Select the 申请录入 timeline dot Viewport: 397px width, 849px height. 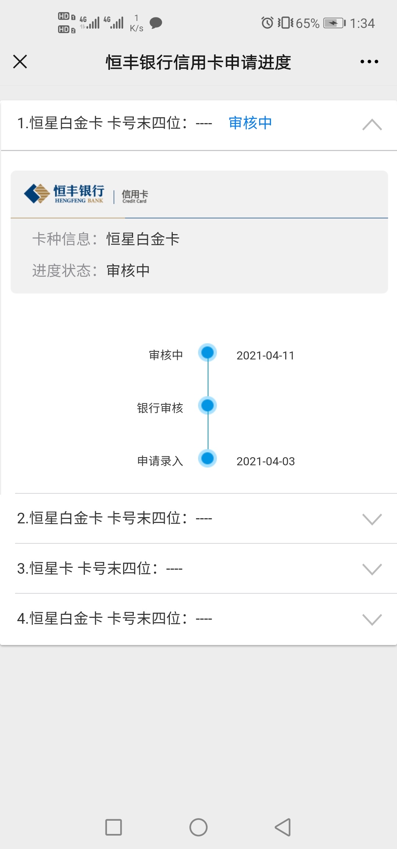tap(208, 459)
